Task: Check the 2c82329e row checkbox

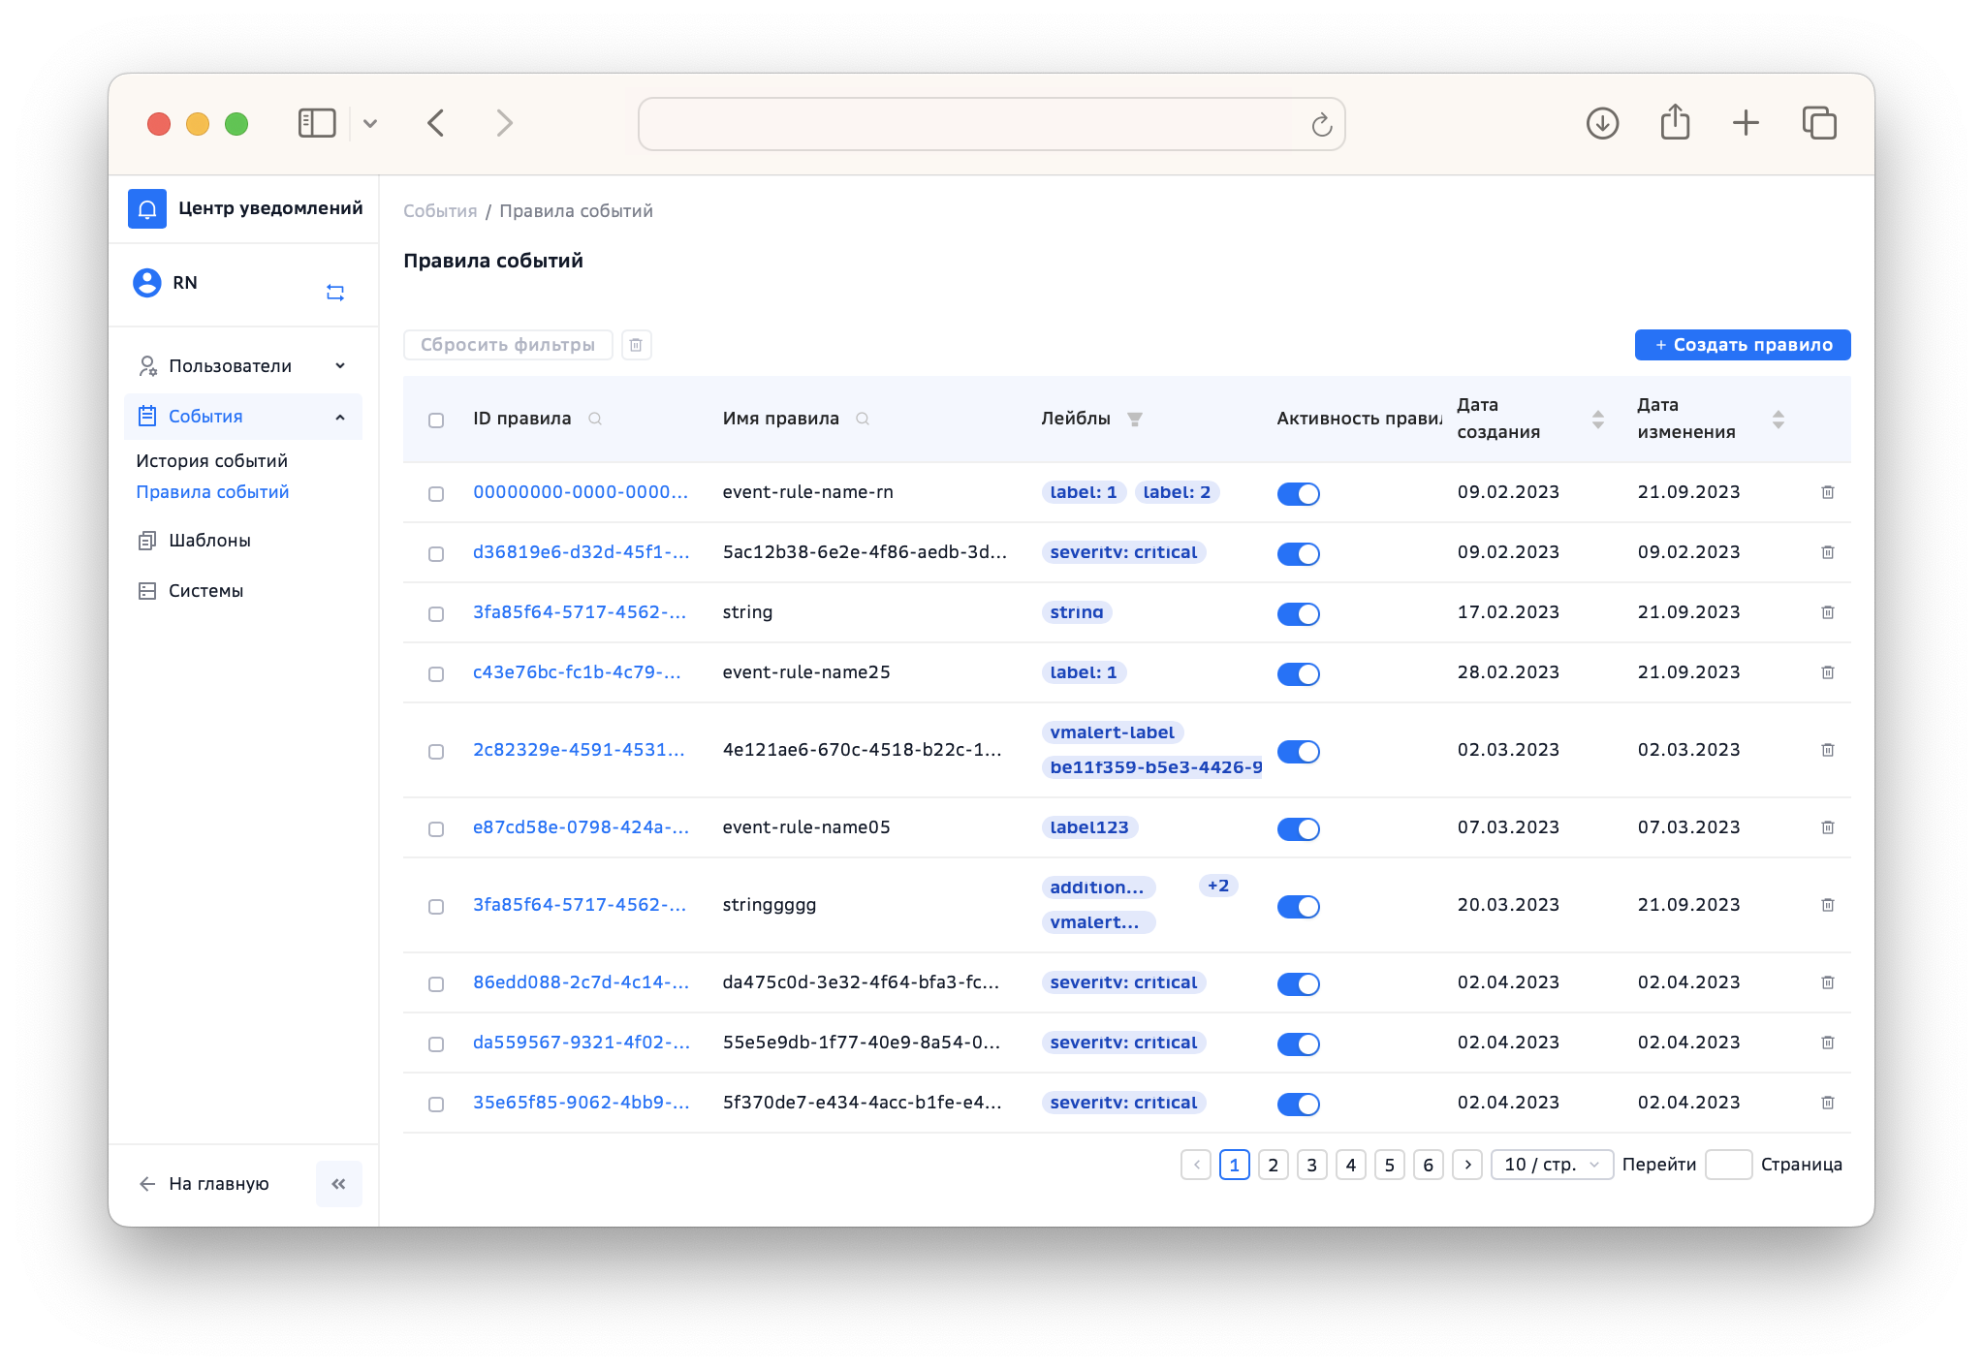Action: [436, 751]
